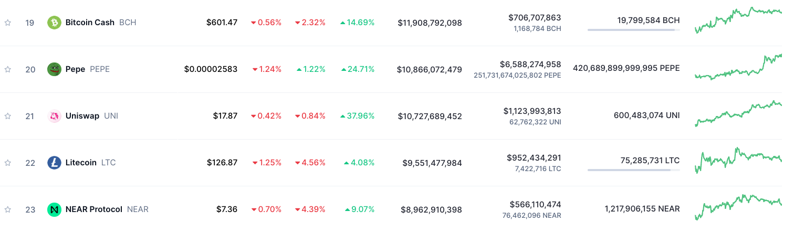The height and width of the screenshot is (232, 794).
Task: Click the Litecoin coin logo
Action: tap(54, 163)
